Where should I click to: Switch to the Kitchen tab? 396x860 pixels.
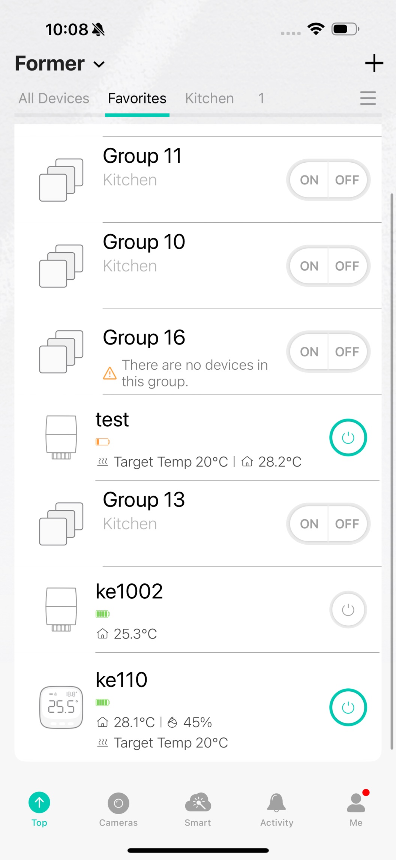coord(209,99)
